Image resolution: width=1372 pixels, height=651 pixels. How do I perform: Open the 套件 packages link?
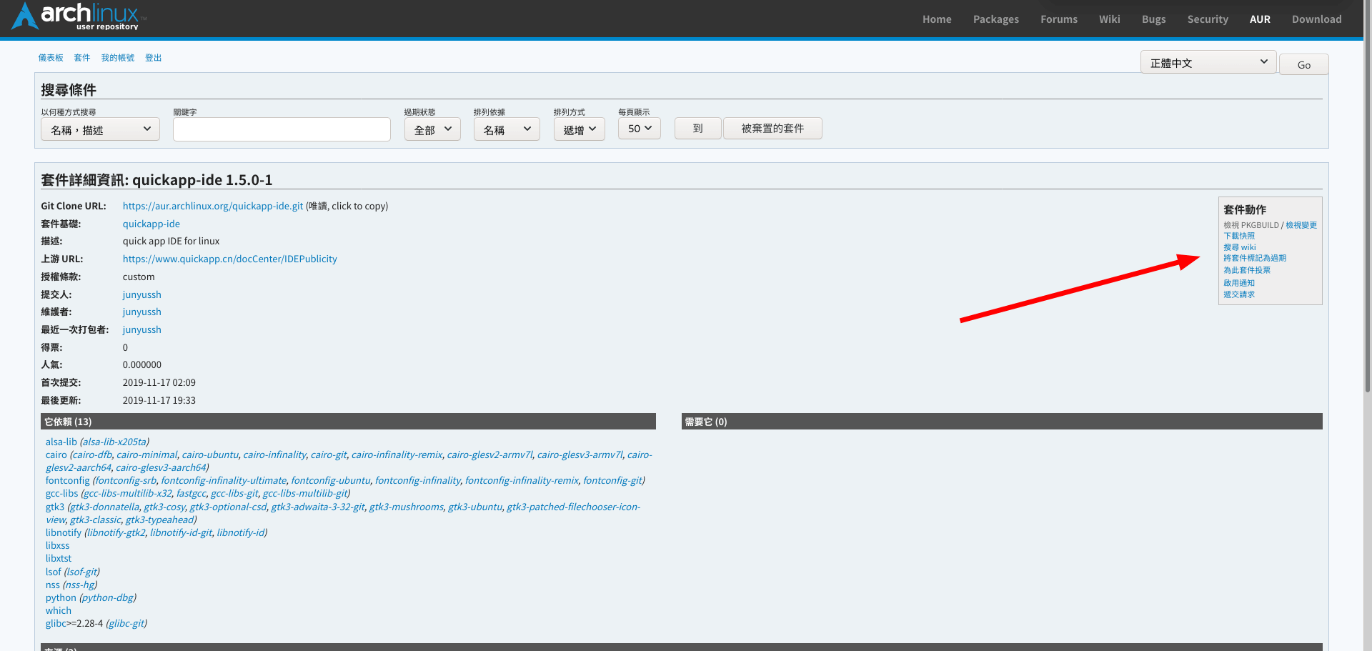click(x=82, y=58)
